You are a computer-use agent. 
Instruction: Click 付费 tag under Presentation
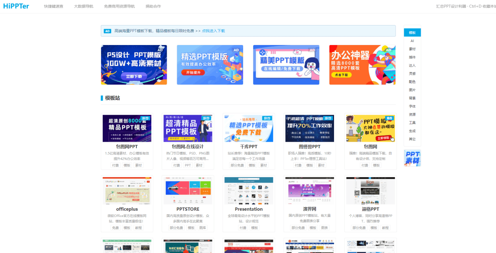tap(243, 228)
